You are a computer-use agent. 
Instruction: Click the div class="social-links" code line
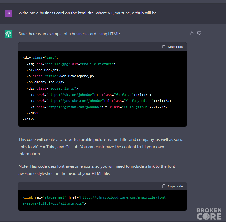(x=52, y=88)
